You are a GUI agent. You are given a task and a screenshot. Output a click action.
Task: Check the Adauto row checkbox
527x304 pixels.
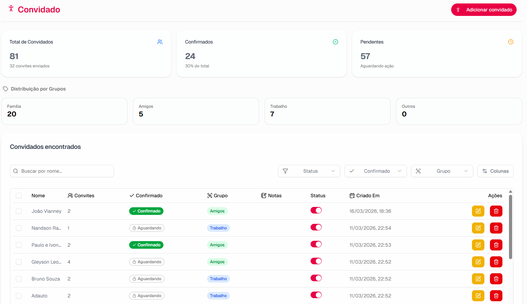tap(19, 296)
